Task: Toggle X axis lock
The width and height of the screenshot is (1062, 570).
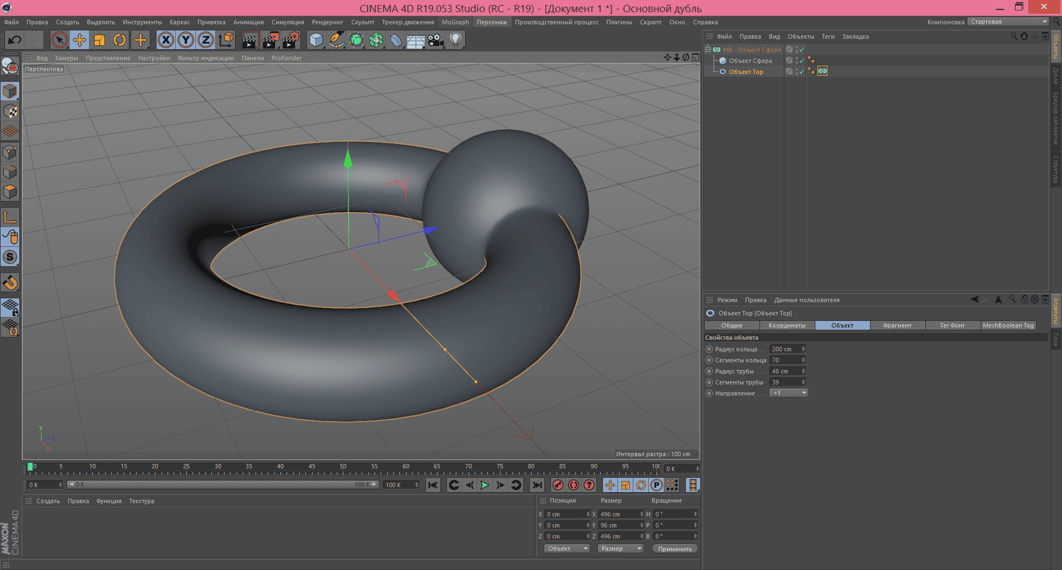Action: (x=166, y=40)
